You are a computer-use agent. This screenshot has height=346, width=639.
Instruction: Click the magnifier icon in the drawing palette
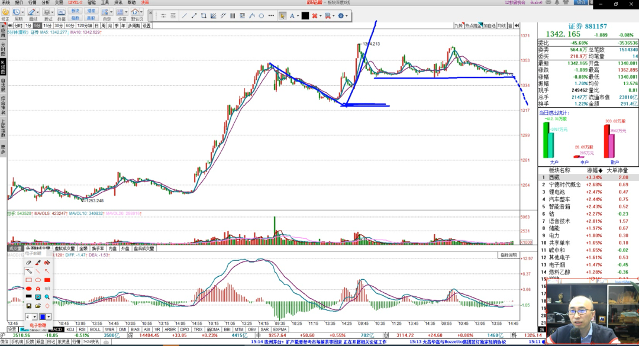pyautogui.click(x=47, y=297)
